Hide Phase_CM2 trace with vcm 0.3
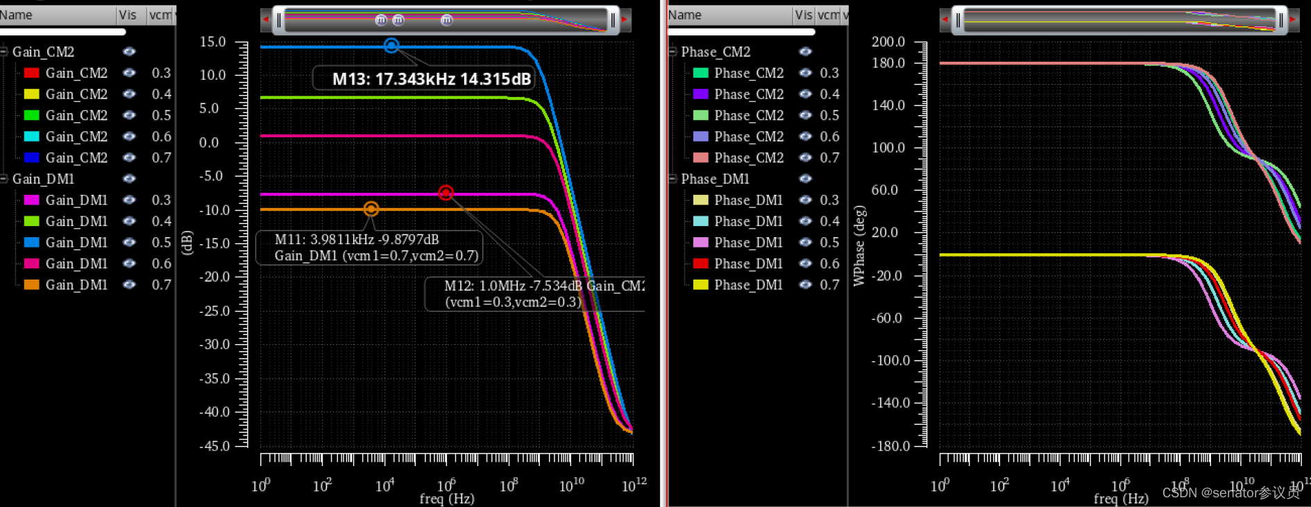The height and width of the screenshot is (507, 1311). (805, 73)
